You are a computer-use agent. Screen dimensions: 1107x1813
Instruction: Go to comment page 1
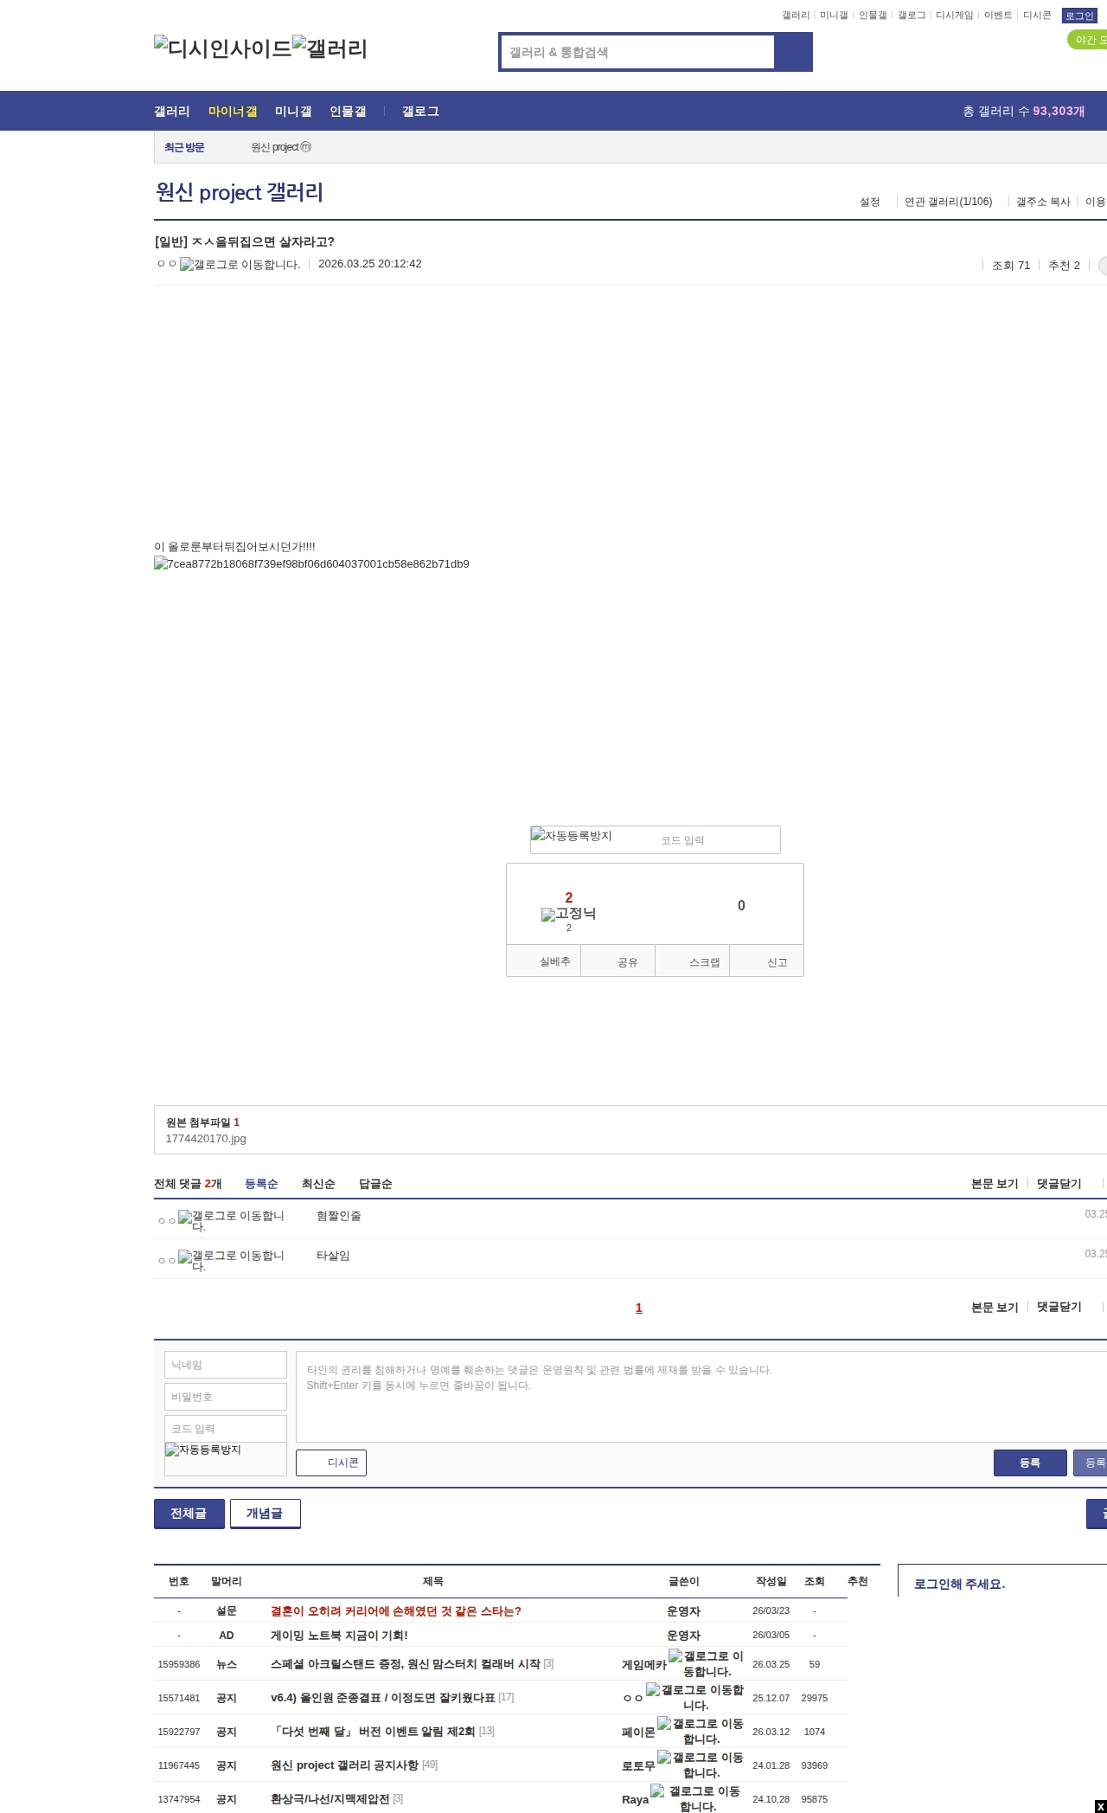point(639,1308)
